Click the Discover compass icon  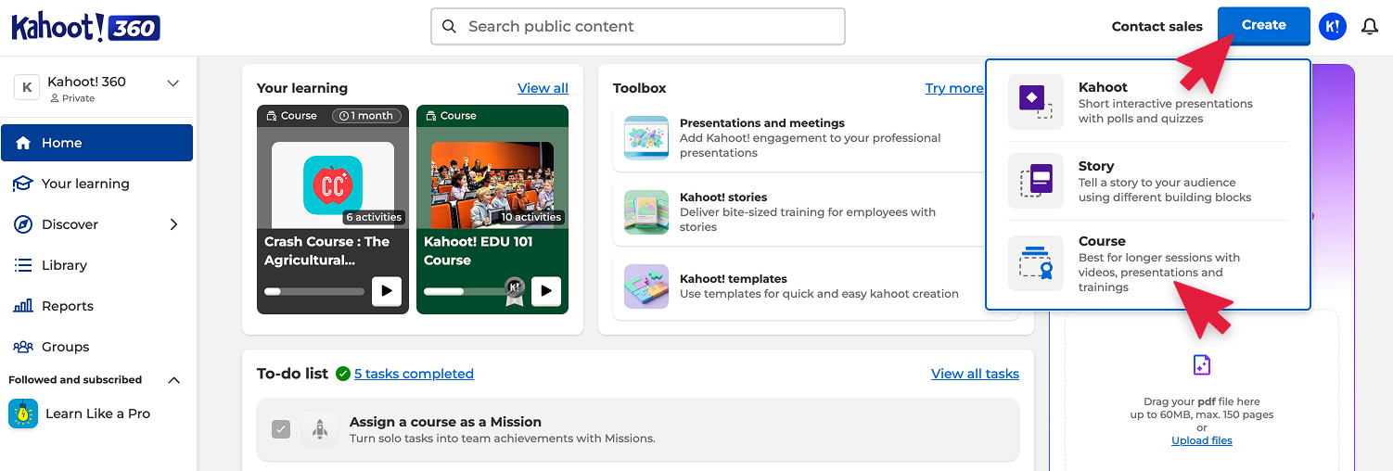point(23,224)
